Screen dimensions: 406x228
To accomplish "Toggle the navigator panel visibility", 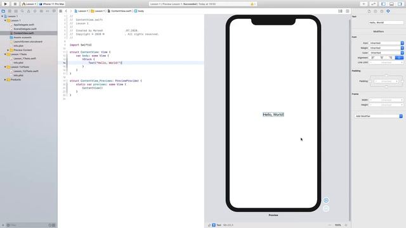I will (383, 4).
